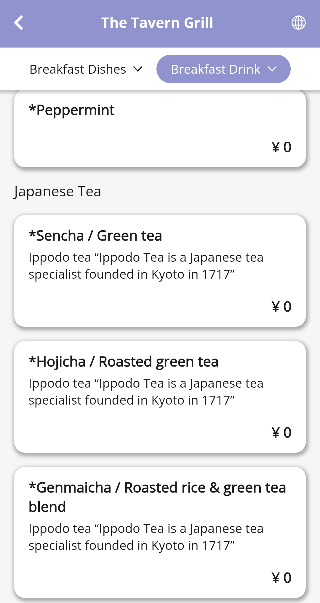Go back using the header arrow
This screenshot has width=320, height=603.
(x=19, y=23)
